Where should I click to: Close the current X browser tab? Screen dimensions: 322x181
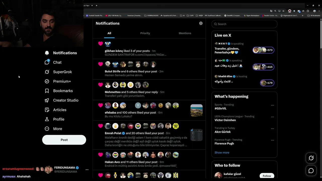click(92, 6)
